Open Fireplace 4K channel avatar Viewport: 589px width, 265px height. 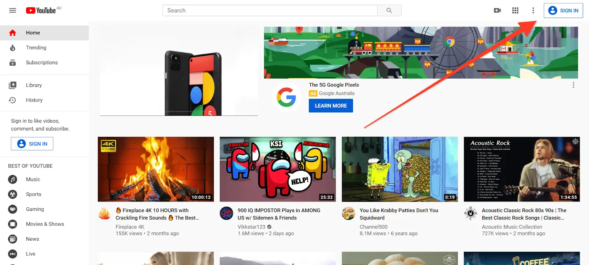[x=104, y=213]
